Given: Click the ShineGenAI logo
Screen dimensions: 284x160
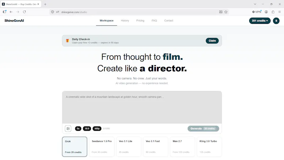Looking at the screenshot, I should tap(14, 21).
